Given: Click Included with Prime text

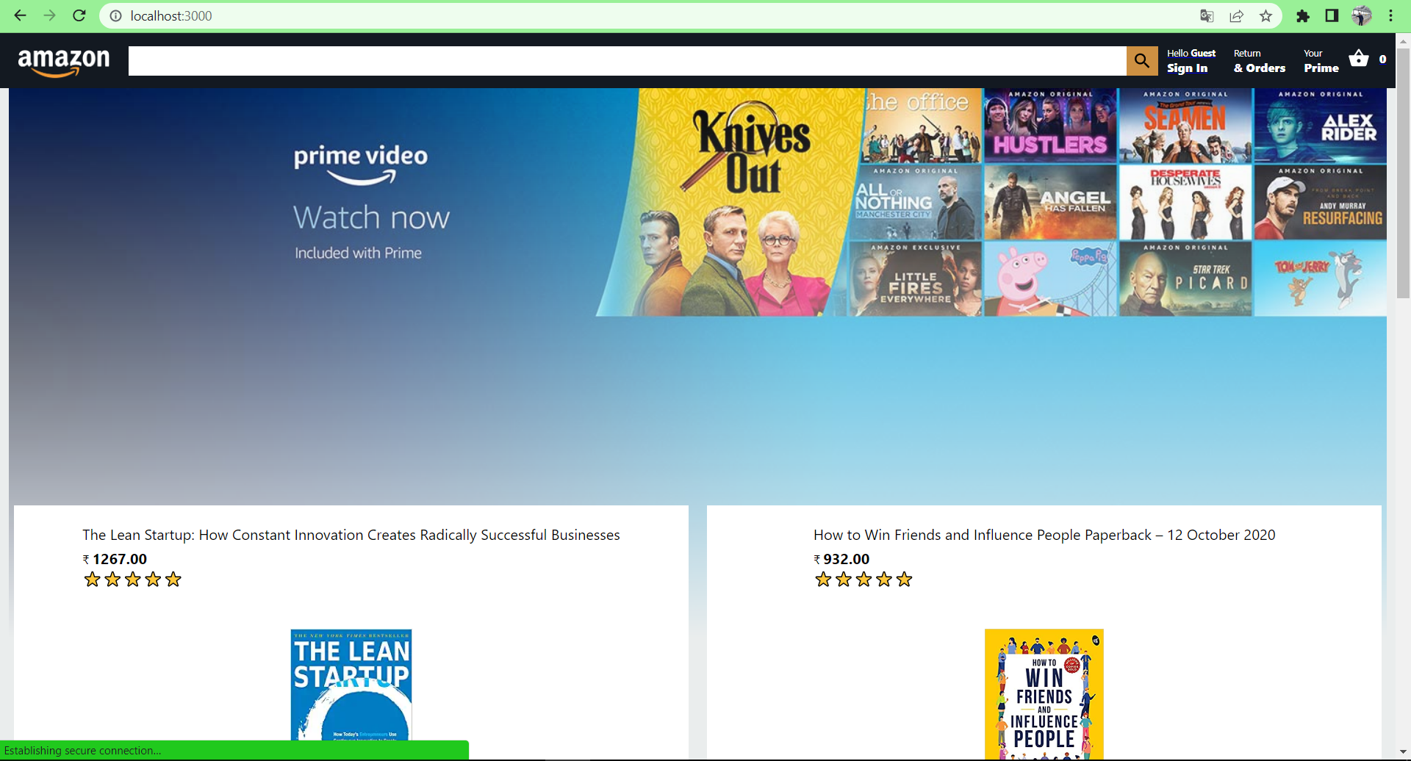Looking at the screenshot, I should (358, 253).
